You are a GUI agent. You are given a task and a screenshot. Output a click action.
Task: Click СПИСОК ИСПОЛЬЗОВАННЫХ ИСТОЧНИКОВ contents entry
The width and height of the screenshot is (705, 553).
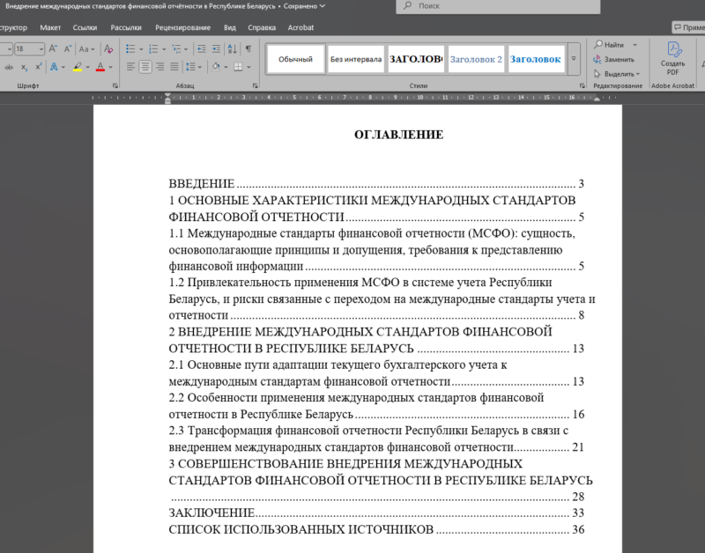(x=376, y=529)
